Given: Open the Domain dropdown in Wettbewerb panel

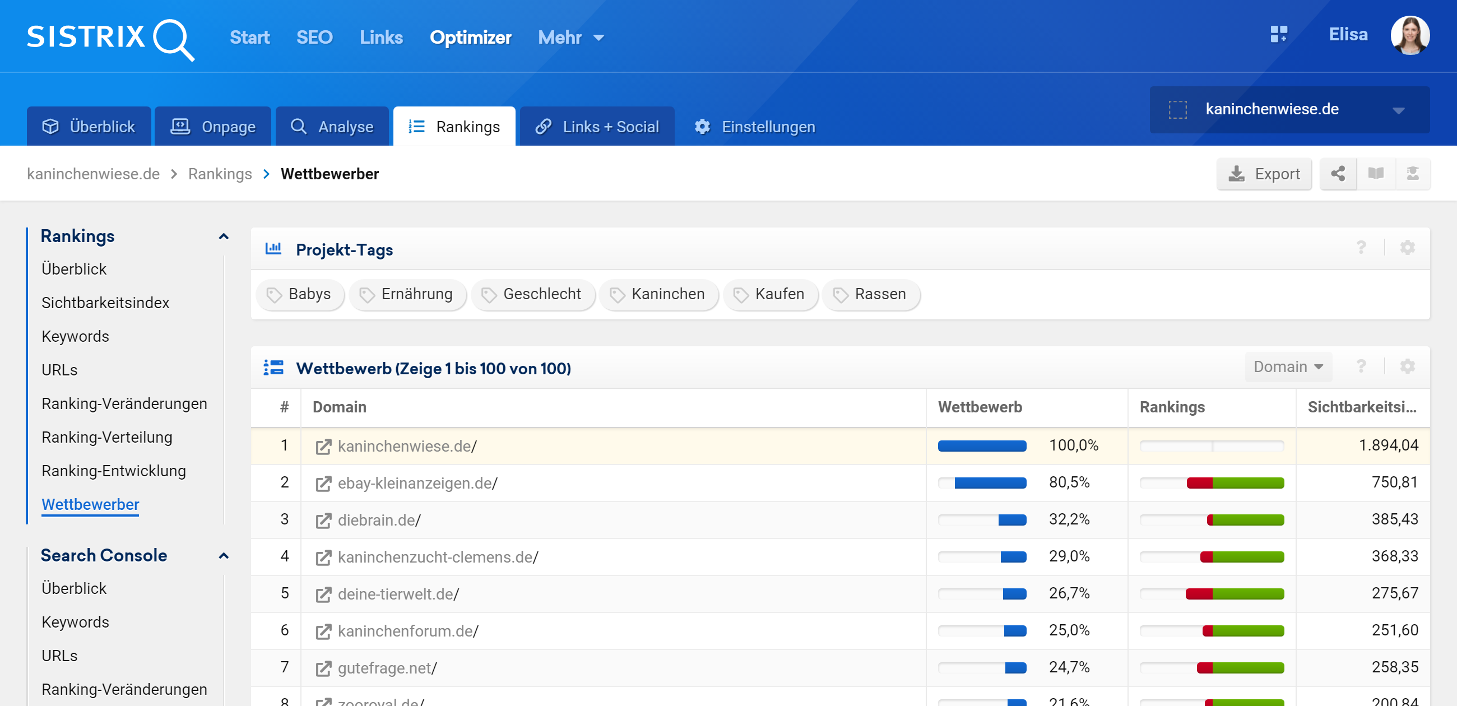Looking at the screenshot, I should tap(1288, 367).
